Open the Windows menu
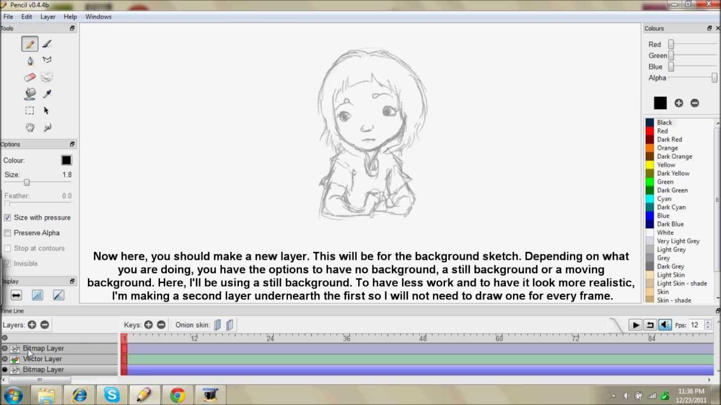721x405 pixels. 98,16
